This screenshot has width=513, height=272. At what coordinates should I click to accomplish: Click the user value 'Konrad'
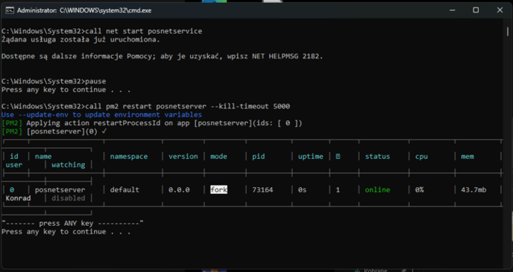click(18, 198)
